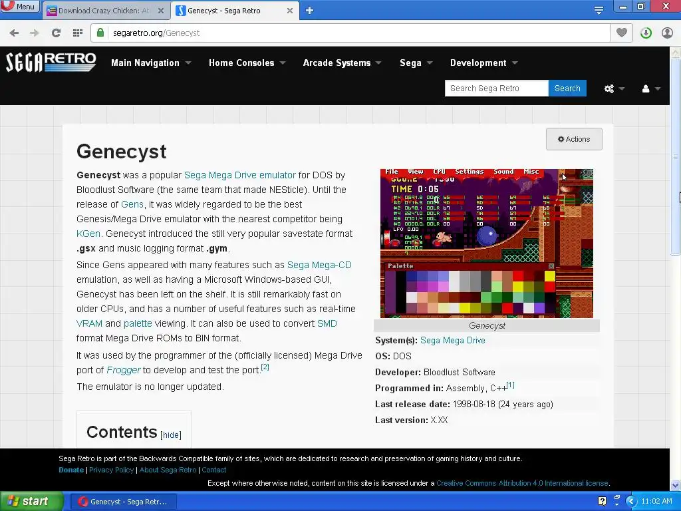Viewport: 681px width, 511px height.
Task: Open the Actions button menu
Action: tap(574, 139)
